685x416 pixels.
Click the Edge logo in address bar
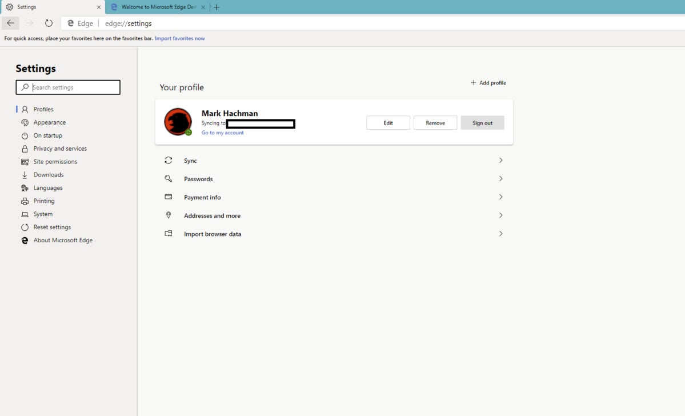(70, 23)
